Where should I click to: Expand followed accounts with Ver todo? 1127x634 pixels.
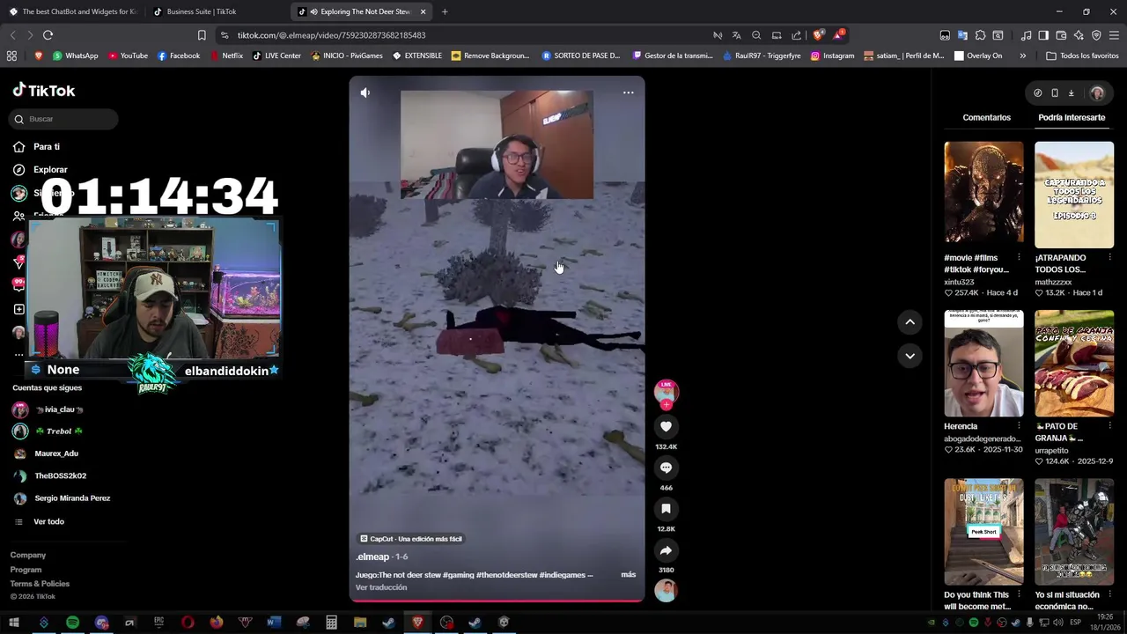pos(48,521)
